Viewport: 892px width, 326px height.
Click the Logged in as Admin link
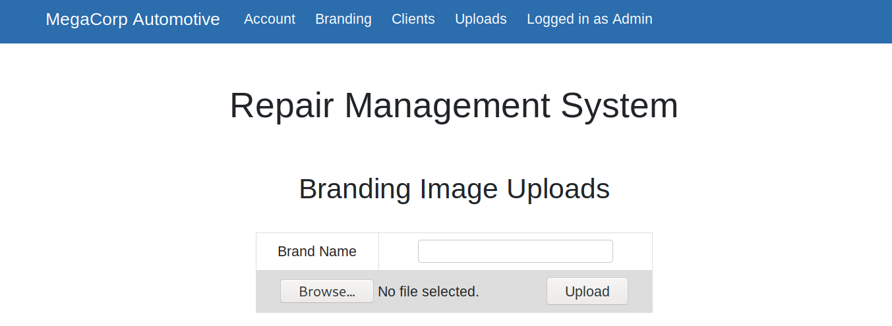589,19
